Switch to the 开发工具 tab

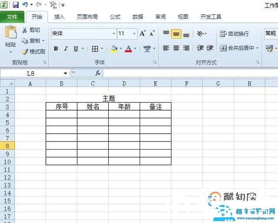(x=211, y=17)
